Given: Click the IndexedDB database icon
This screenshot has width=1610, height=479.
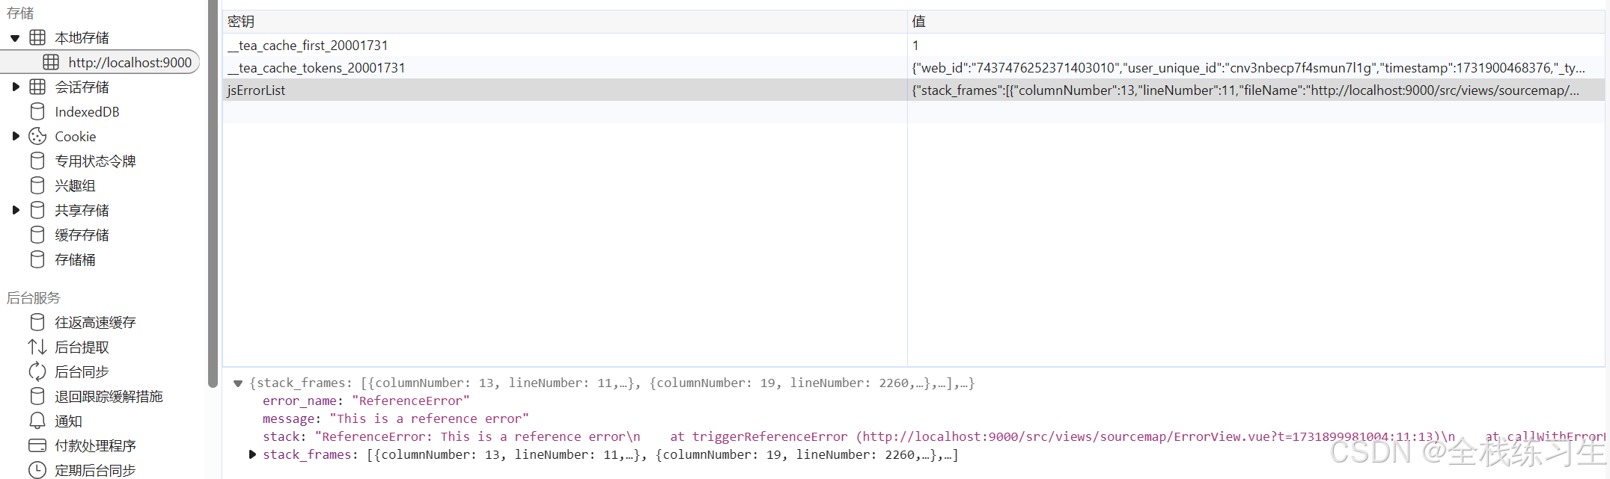Looking at the screenshot, I should 37,111.
